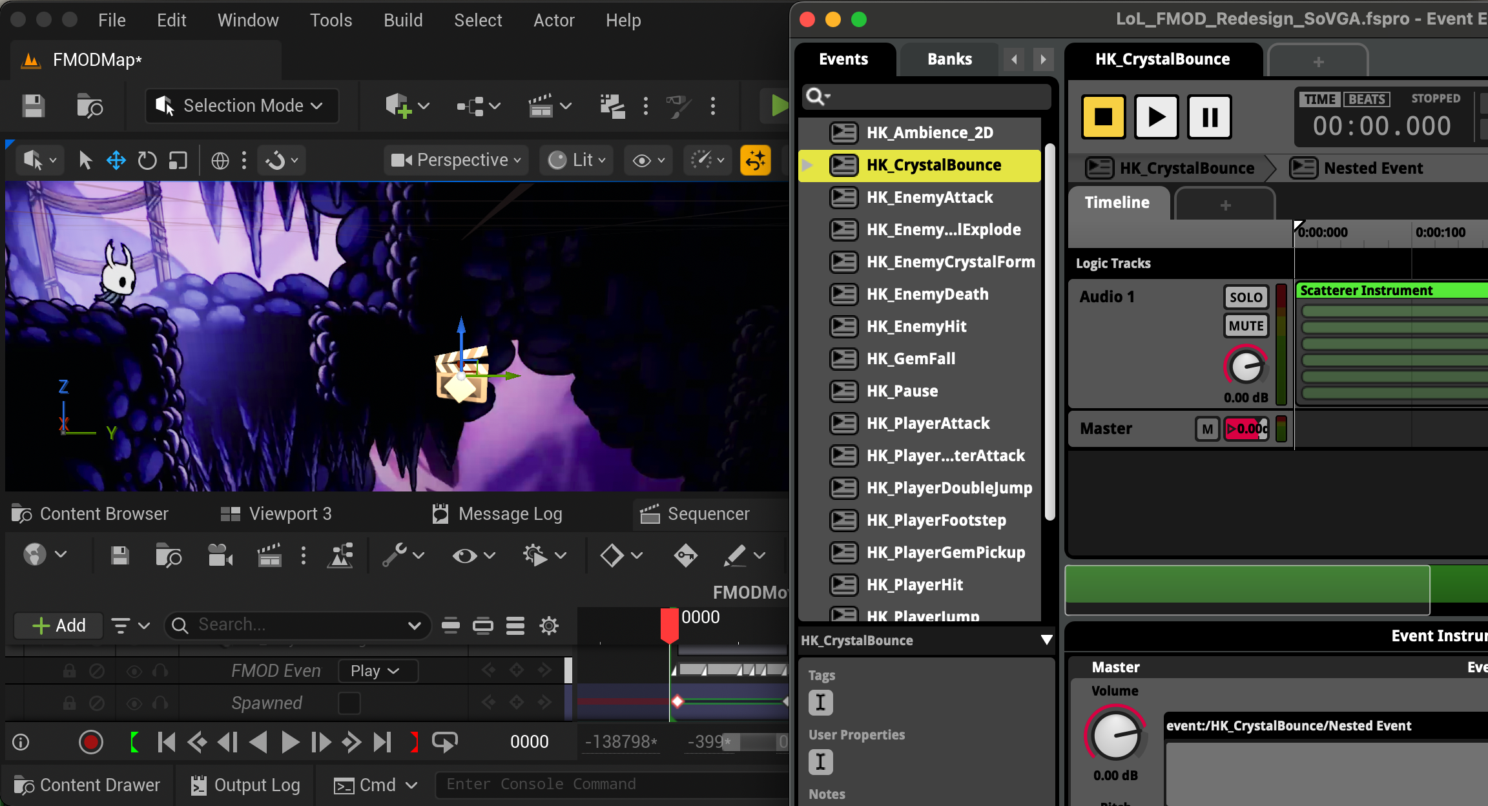This screenshot has height=806, width=1488.
Task: Open the Perspective viewport dropdown
Action: 457,160
